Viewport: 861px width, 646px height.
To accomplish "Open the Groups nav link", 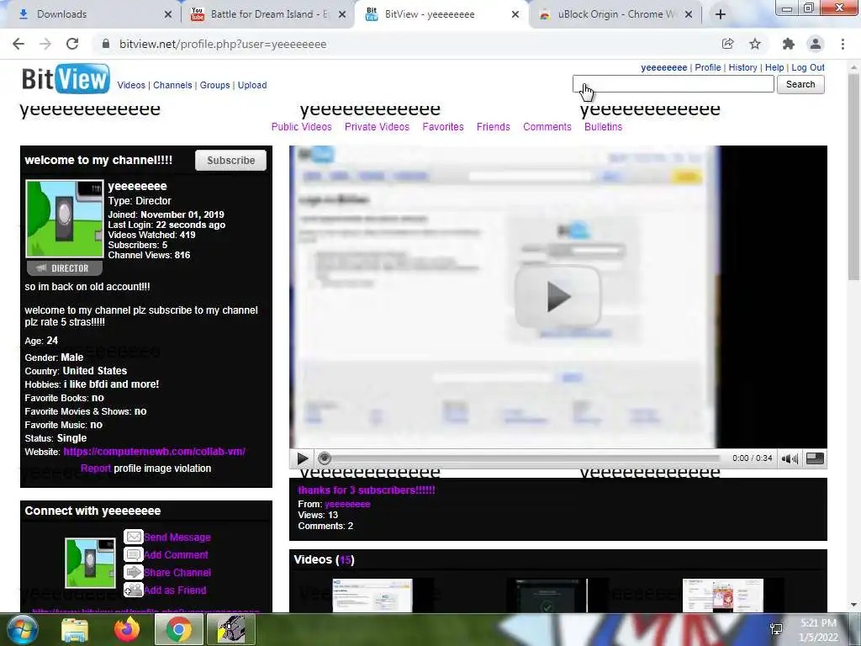I will [x=214, y=85].
